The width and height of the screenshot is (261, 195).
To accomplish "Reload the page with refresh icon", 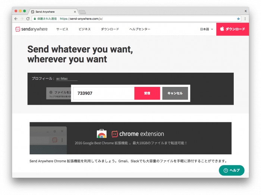I will point(28,19).
